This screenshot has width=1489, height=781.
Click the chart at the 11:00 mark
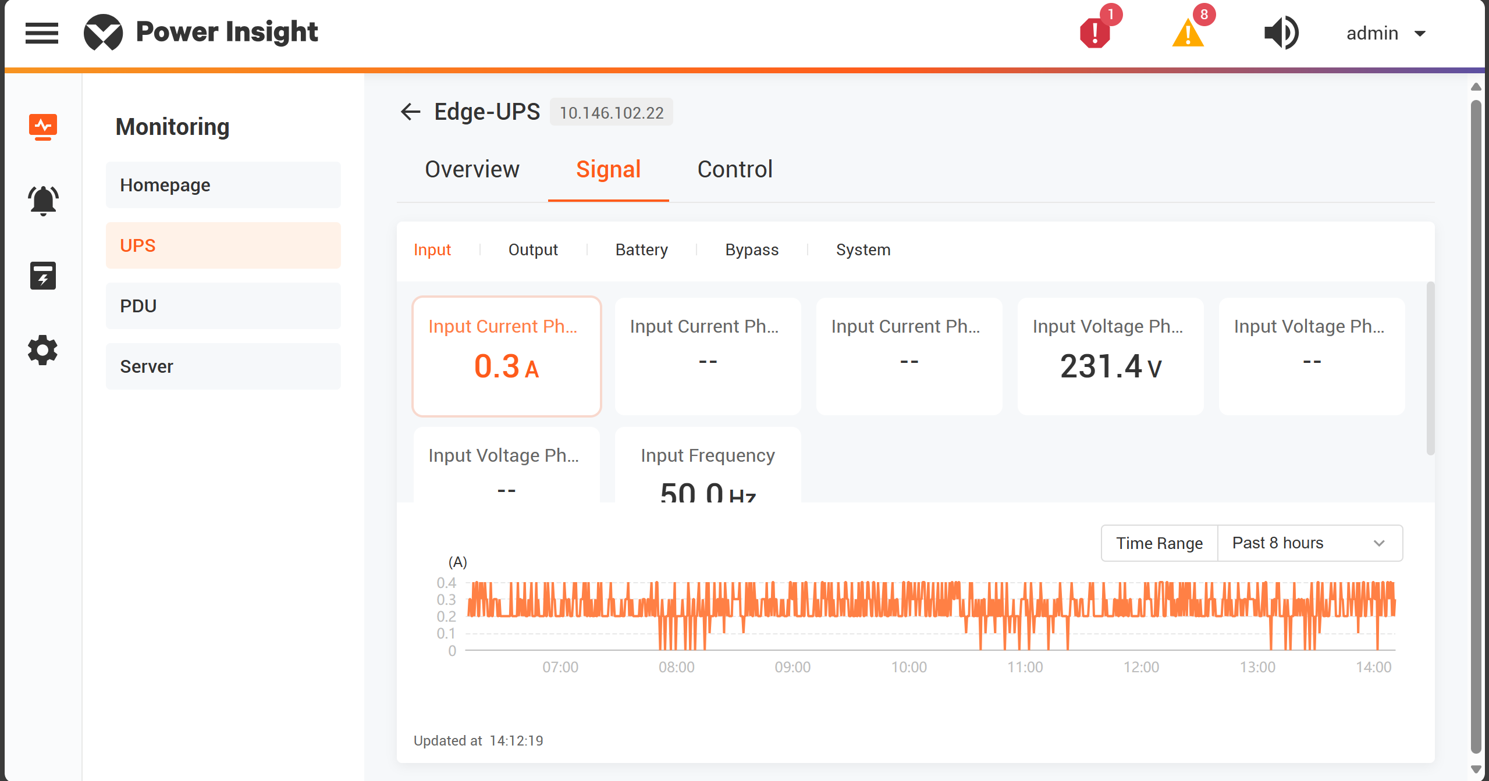point(1025,616)
